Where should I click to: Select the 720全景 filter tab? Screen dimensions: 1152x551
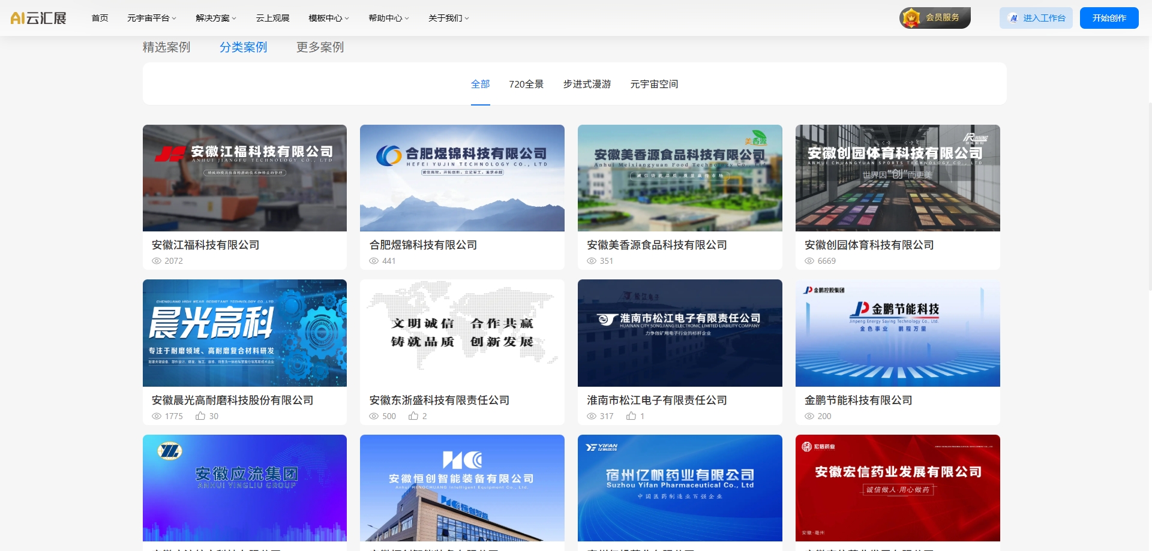[526, 84]
